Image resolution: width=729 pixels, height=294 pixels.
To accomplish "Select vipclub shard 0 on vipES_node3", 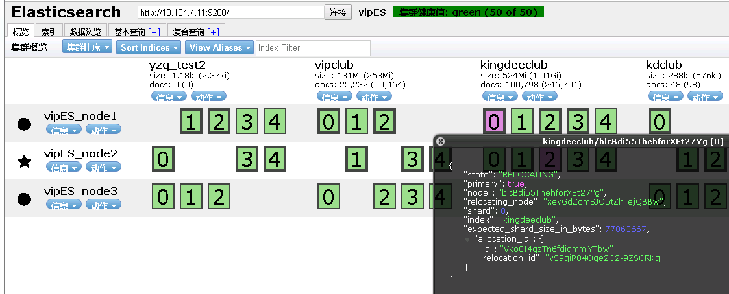I will tap(328, 197).
